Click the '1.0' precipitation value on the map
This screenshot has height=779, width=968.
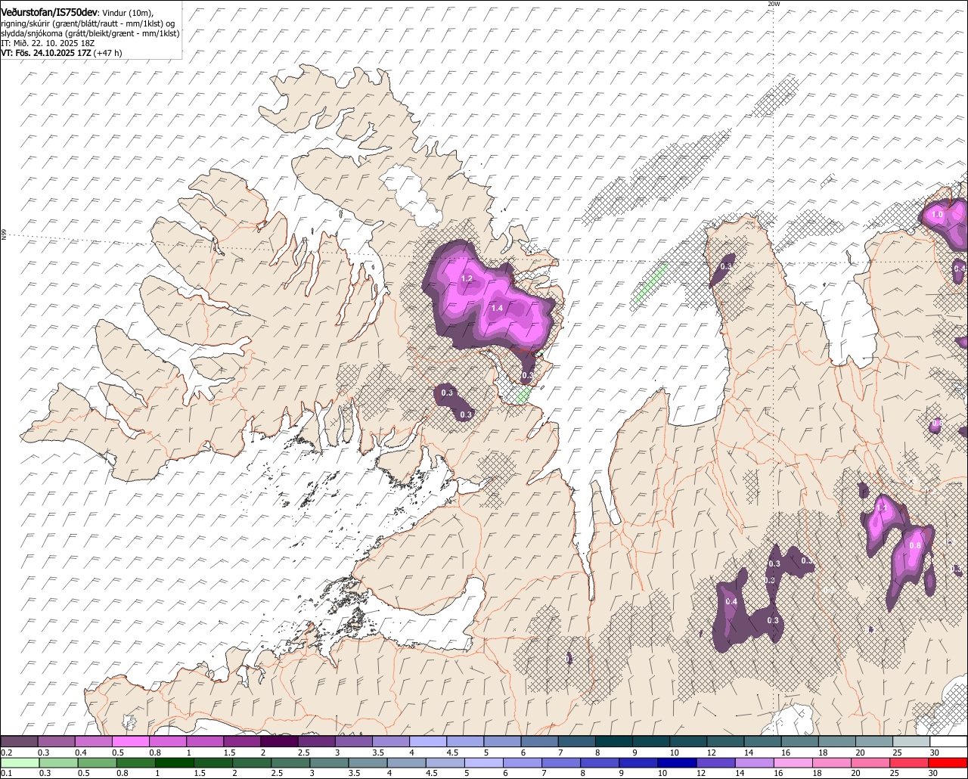(937, 215)
